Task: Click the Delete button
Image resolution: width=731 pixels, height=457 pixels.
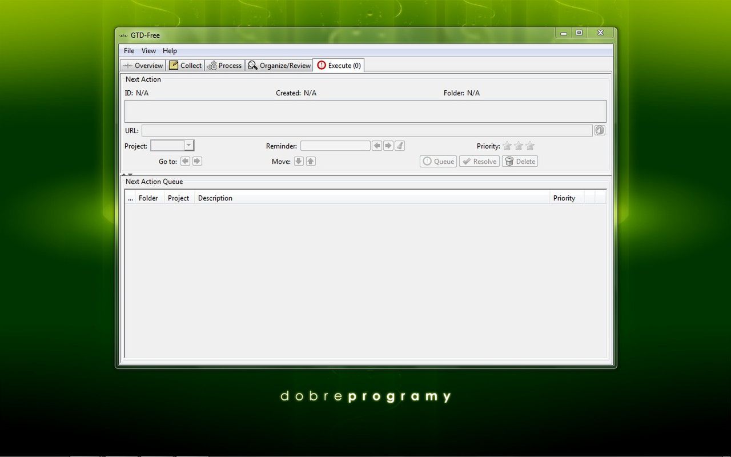Action: (x=520, y=162)
